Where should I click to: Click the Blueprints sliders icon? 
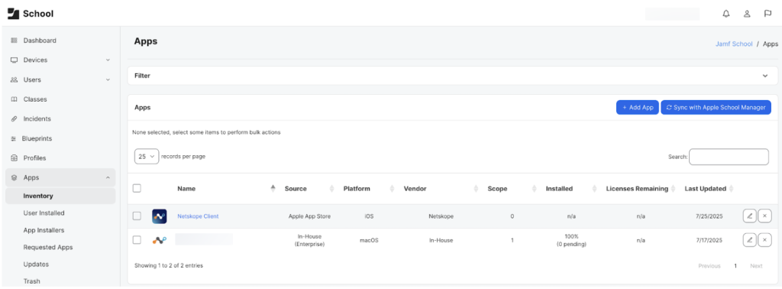(14, 138)
